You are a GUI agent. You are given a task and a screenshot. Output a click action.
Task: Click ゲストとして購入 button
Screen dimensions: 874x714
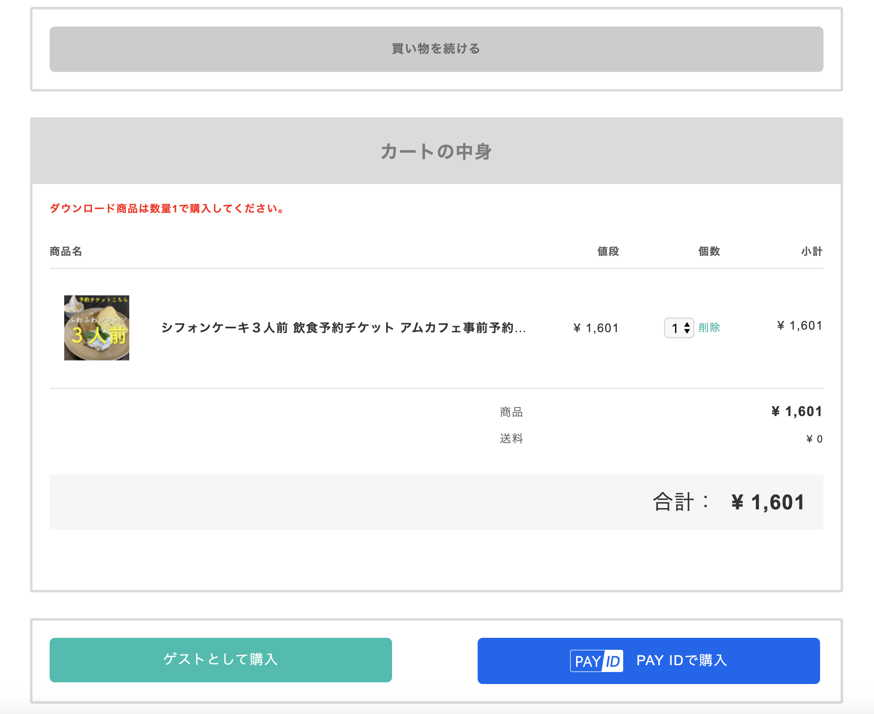[220, 660]
